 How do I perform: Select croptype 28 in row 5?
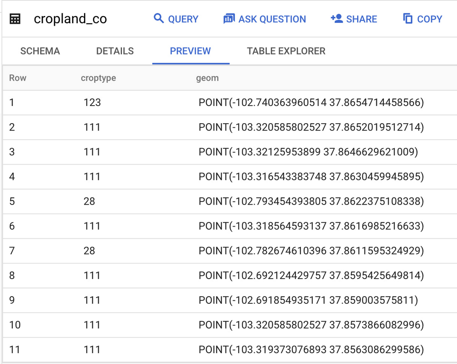coord(89,201)
